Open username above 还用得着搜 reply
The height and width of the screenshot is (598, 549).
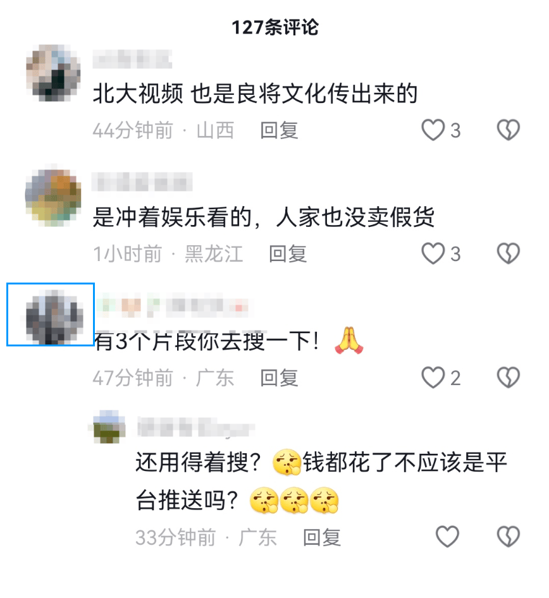pyautogui.click(x=195, y=428)
